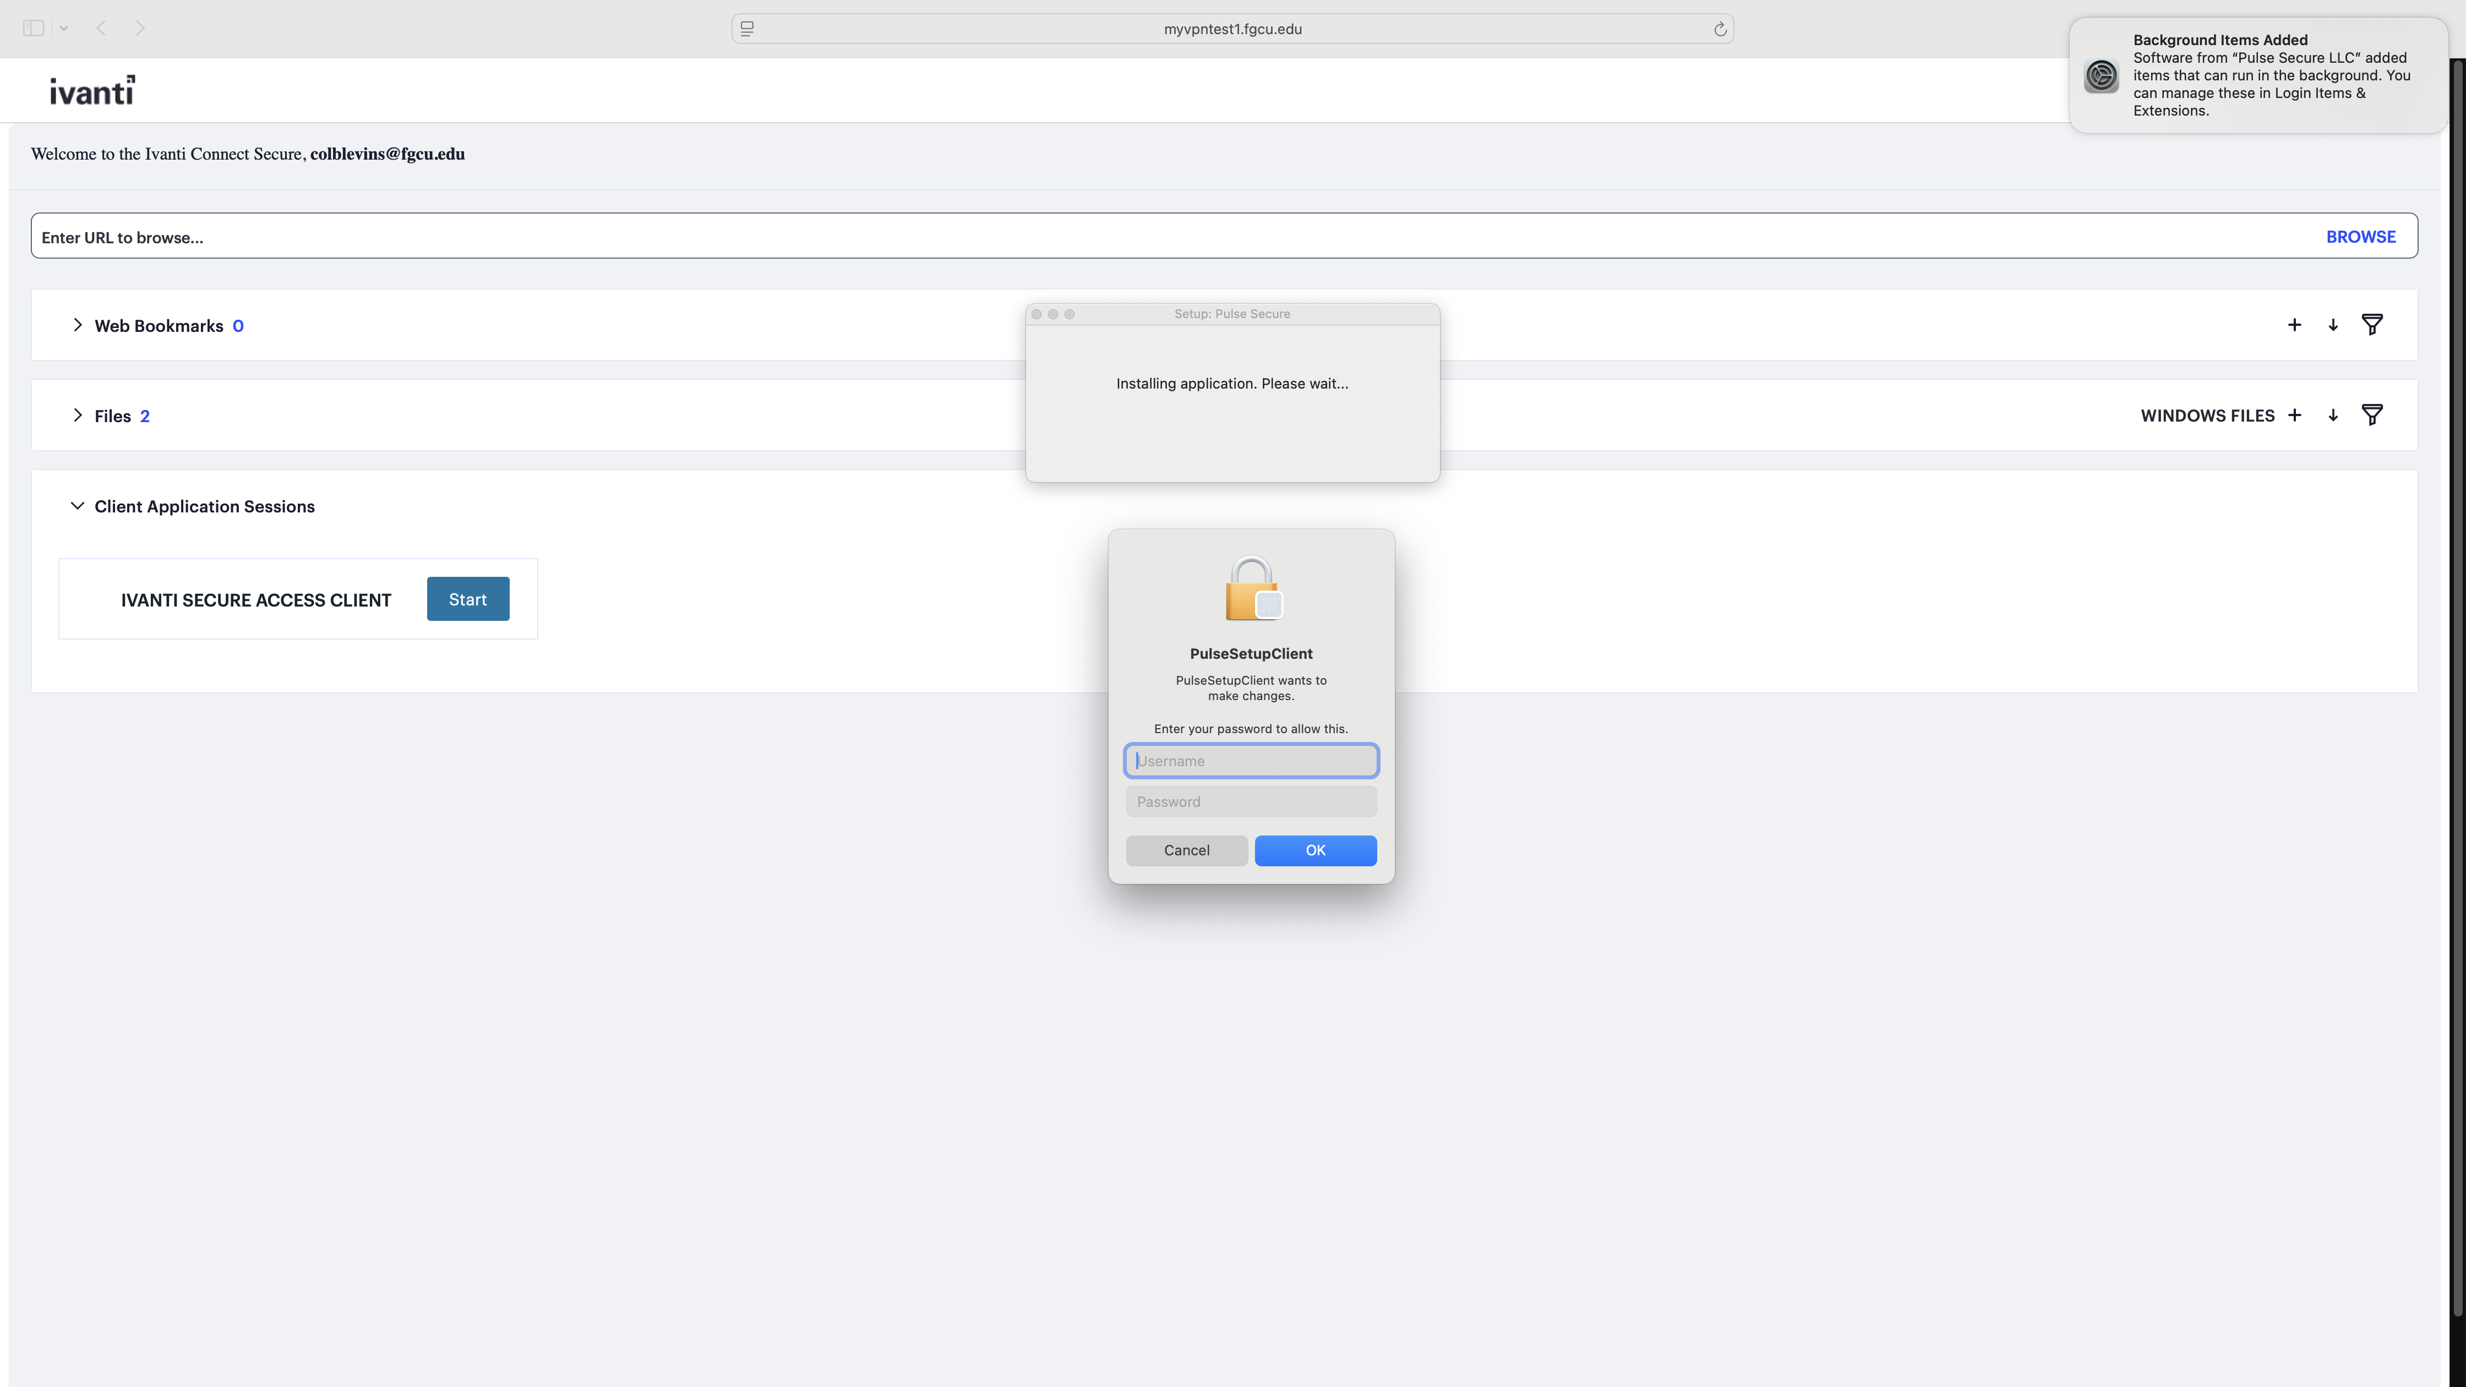
Task: Click the Safari sidebar toggle icon
Action: click(34, 29)
